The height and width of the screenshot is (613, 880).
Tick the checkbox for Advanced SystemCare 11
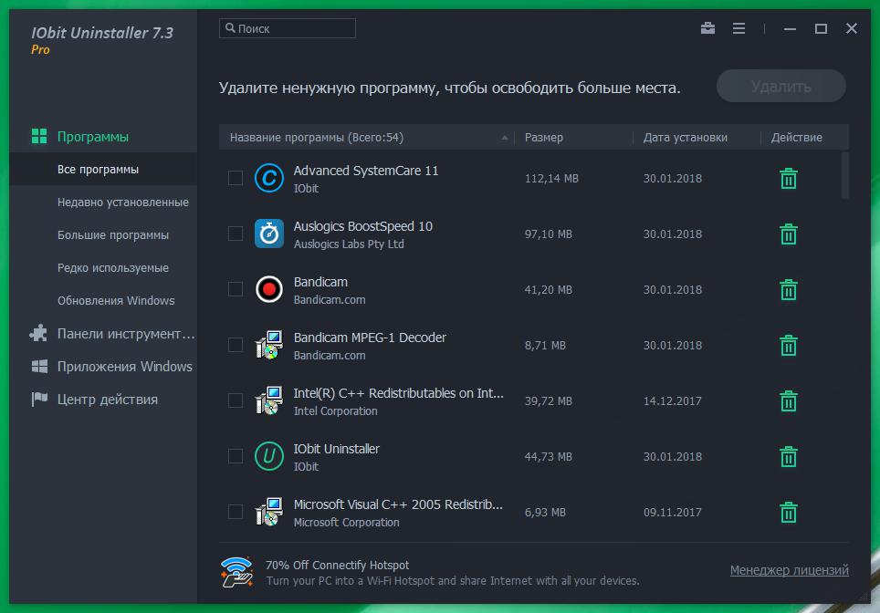click(x=236, y=178)
